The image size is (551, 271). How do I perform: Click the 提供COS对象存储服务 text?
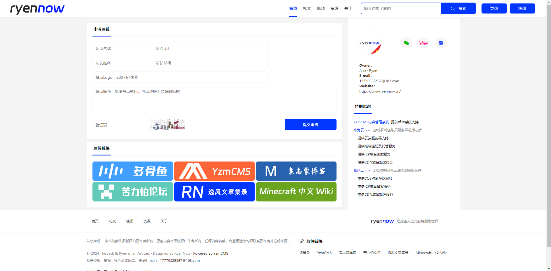tap(375, 178)
